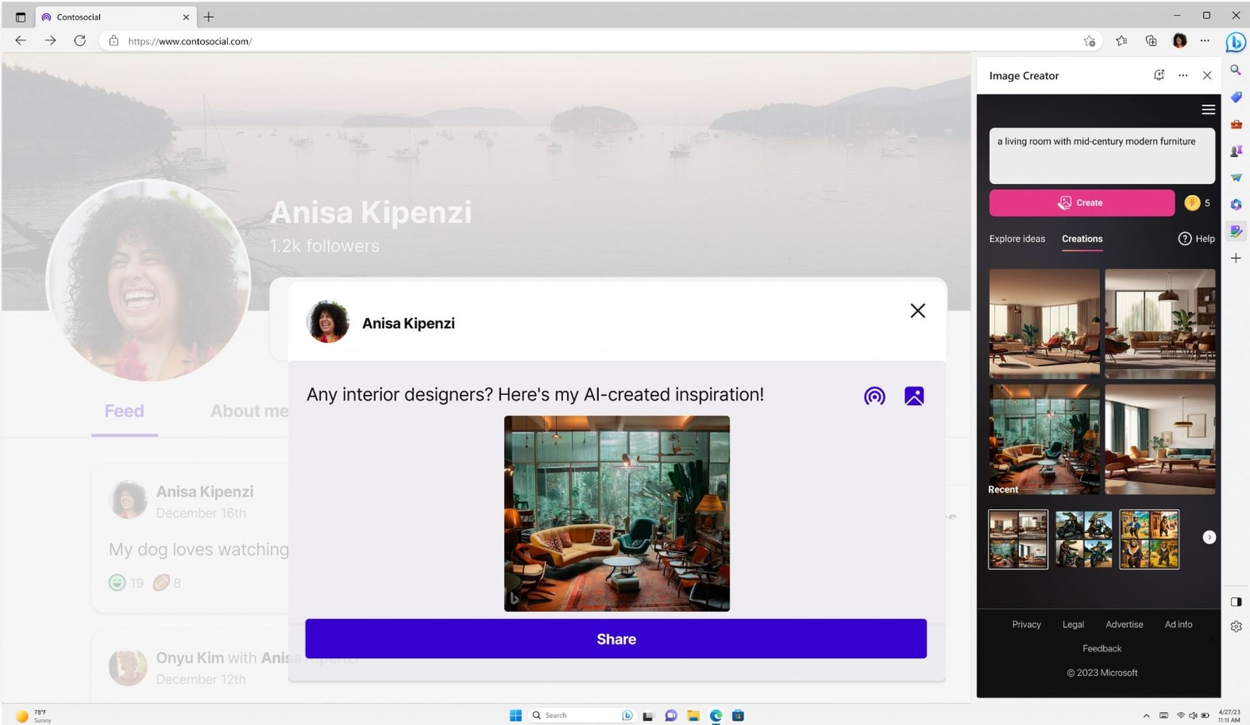The width and height of the screenshot is (1250, 725).
Task: Click the Privacy link in Image Creator footer
Action: coord(1026,623)
